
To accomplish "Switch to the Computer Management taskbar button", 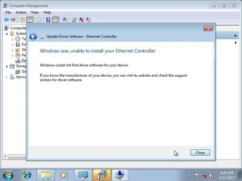I will click(x=120, y=175).
